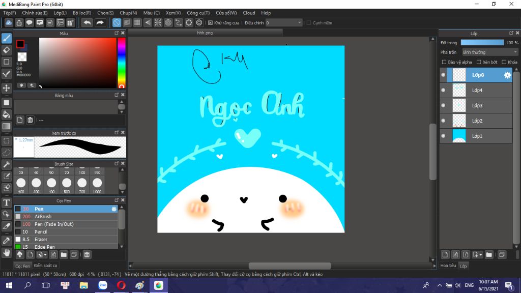Viewport: 521px width, 293px height.
Task: Open Pha trộn blend mode dropdown
Action: click(x=490, y=52)
